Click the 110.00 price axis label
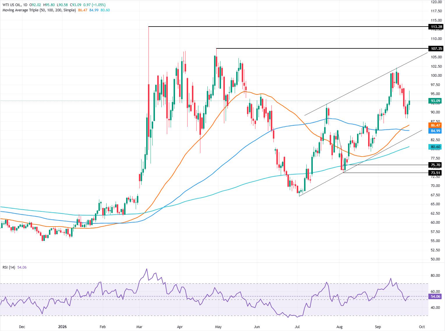The height and width of the screenshot is (331, 445). (x=436, y=38)
